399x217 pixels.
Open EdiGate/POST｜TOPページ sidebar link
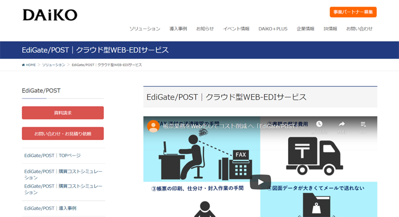tap(52, 156)
